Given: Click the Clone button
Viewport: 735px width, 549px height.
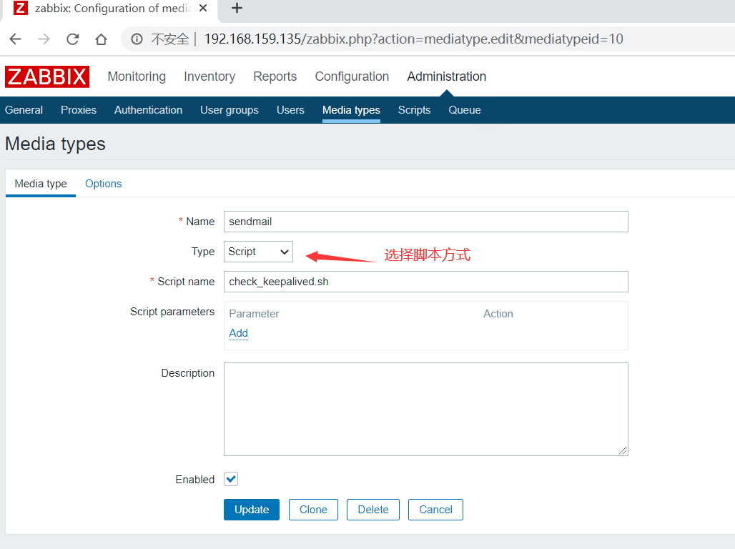Looking at the screenshot, I should [x=313, y=510].
